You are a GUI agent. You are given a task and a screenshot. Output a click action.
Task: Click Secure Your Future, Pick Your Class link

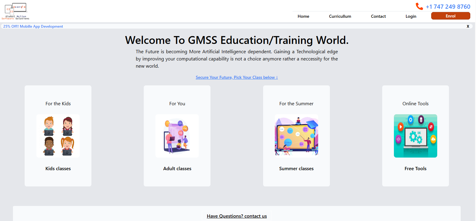237,77
